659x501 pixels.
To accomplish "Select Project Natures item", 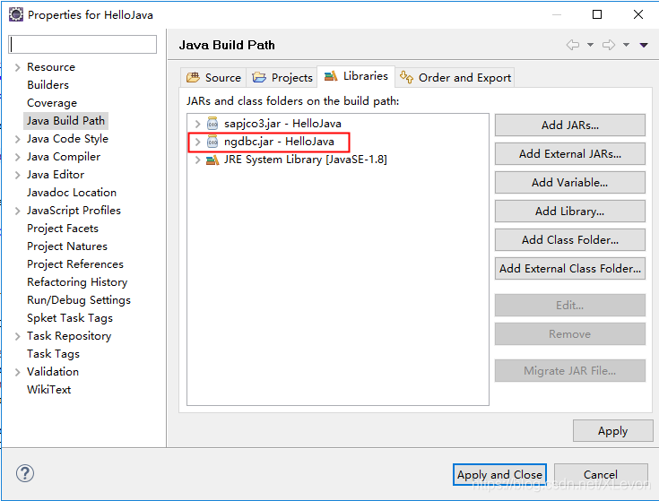I will tap(67, 246).
